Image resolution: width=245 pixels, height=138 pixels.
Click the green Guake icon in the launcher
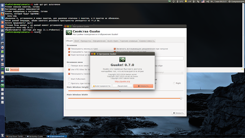[2, 85]
